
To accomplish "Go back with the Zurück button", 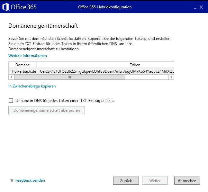I will pos(126,181).
